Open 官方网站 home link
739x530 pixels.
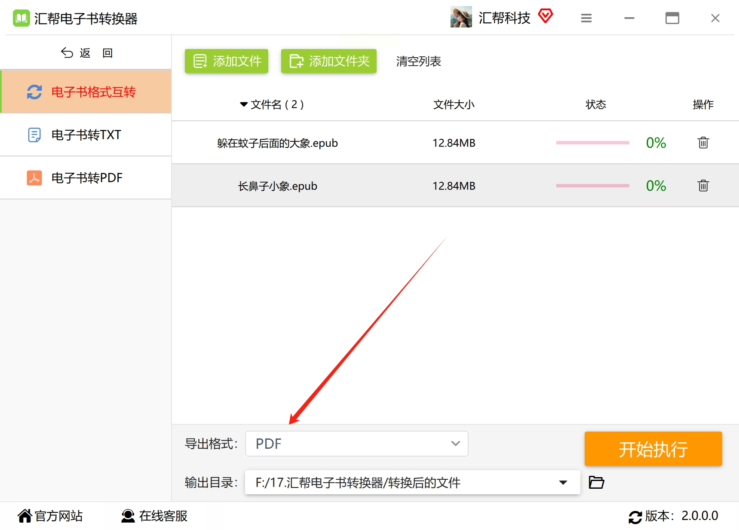click(50, 516)
